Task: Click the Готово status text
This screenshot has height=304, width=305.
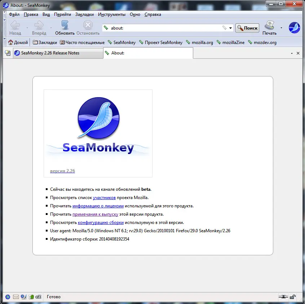Action: click(53, 297)
